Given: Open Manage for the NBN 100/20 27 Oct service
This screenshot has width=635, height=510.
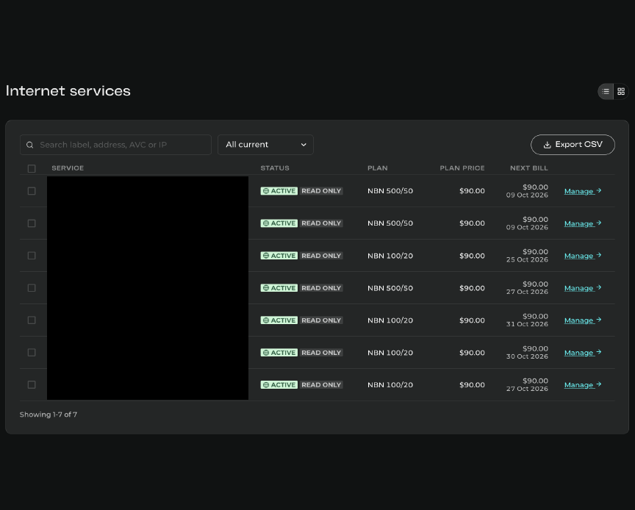Looking at the screenshot, I should [583, 385].
